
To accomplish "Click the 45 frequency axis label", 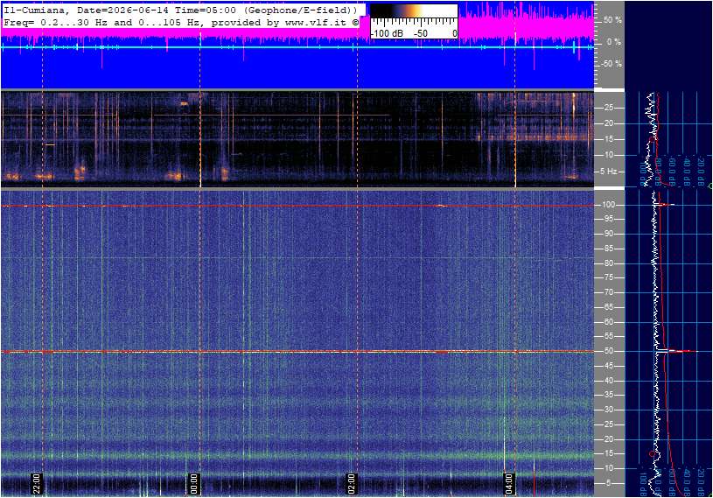I will (x=608, y=366).
